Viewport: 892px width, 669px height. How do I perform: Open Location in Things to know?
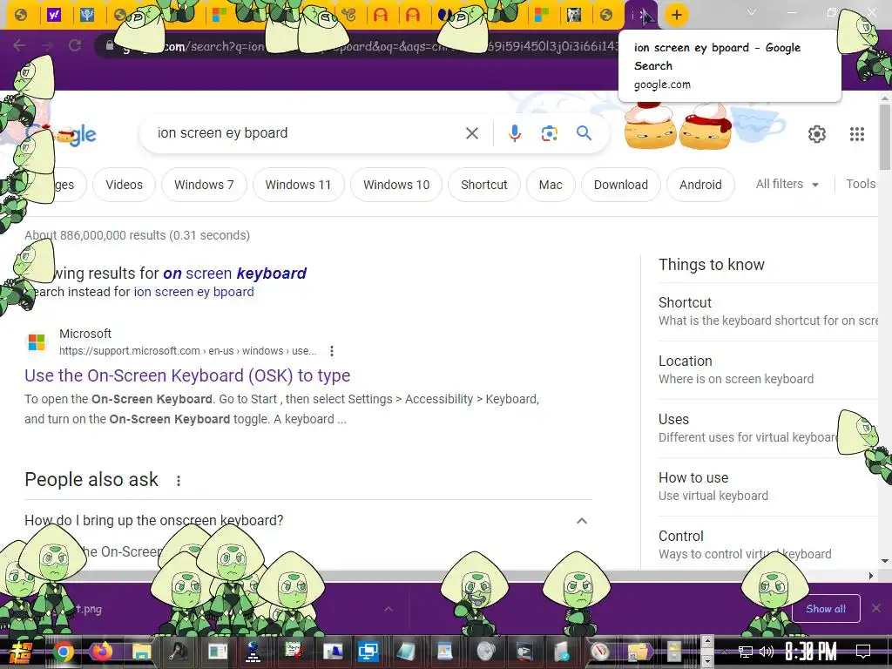[768, 369]
